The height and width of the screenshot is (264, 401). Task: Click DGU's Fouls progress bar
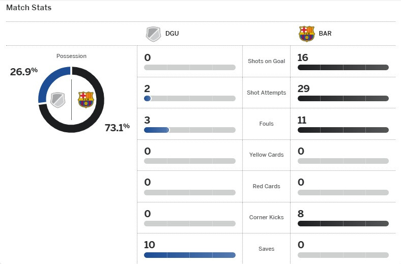click(x=190, y=130)
